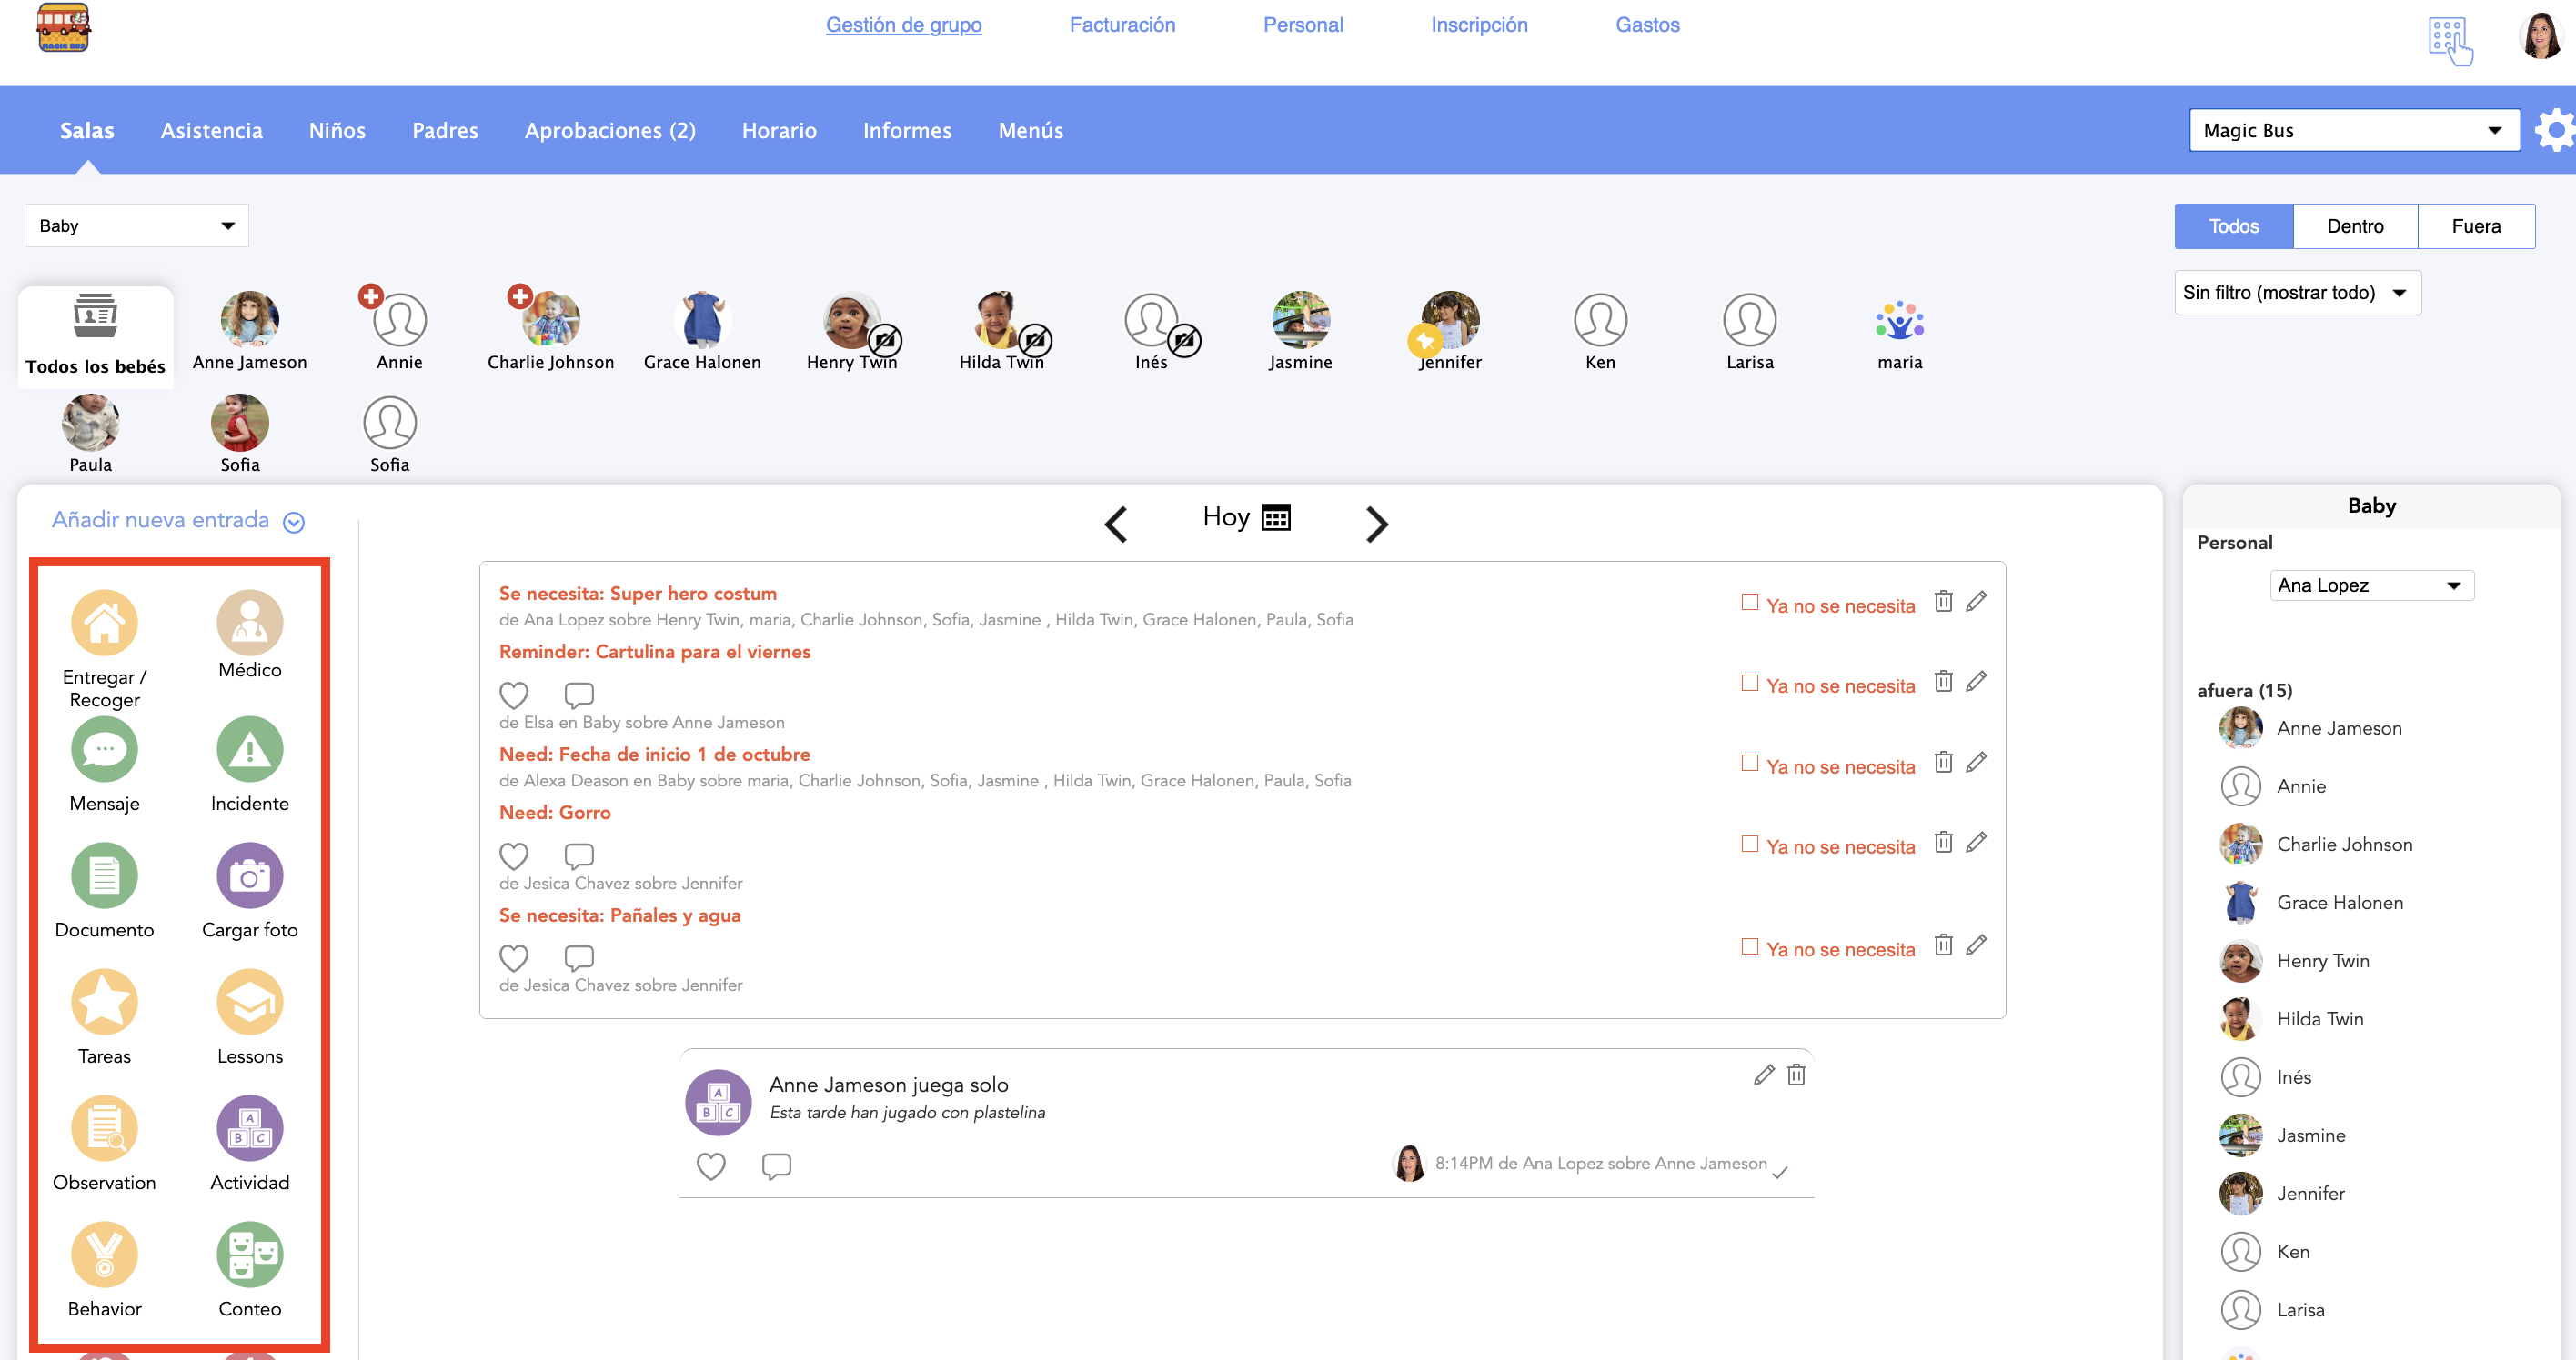
Task: Select the Conteo faces icon
Action: pyautogui.click(x=249, y=1254)
